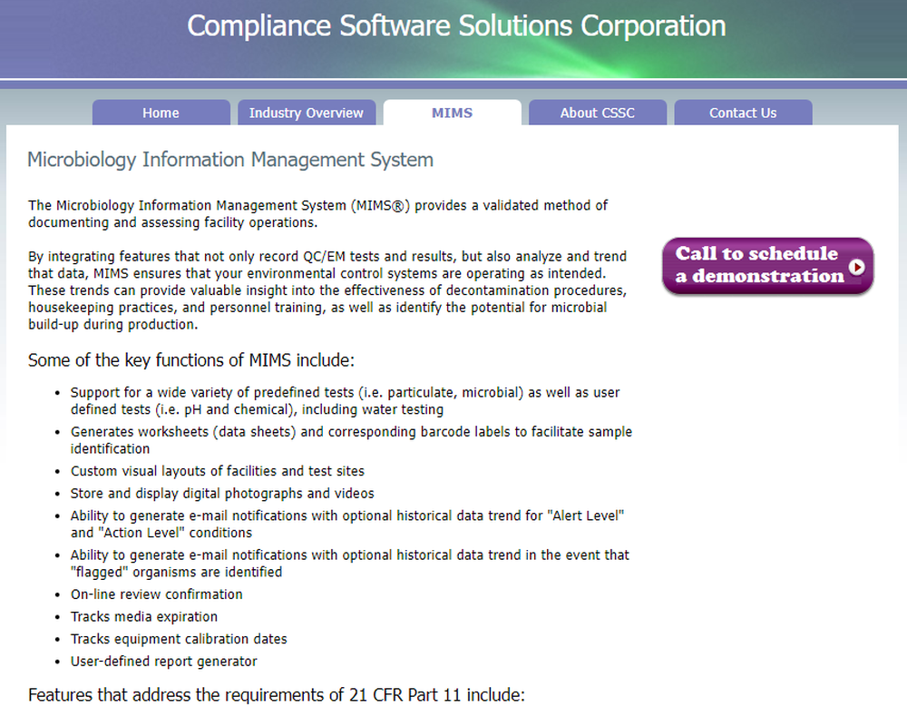Select the MIMS tab
Viewport: 907px width, 707px height.
coord(453,113)
